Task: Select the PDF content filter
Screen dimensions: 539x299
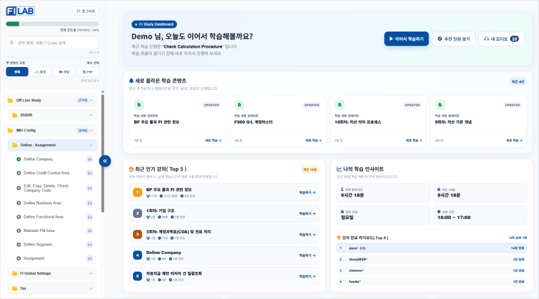Action: click(x=88, y=72)
